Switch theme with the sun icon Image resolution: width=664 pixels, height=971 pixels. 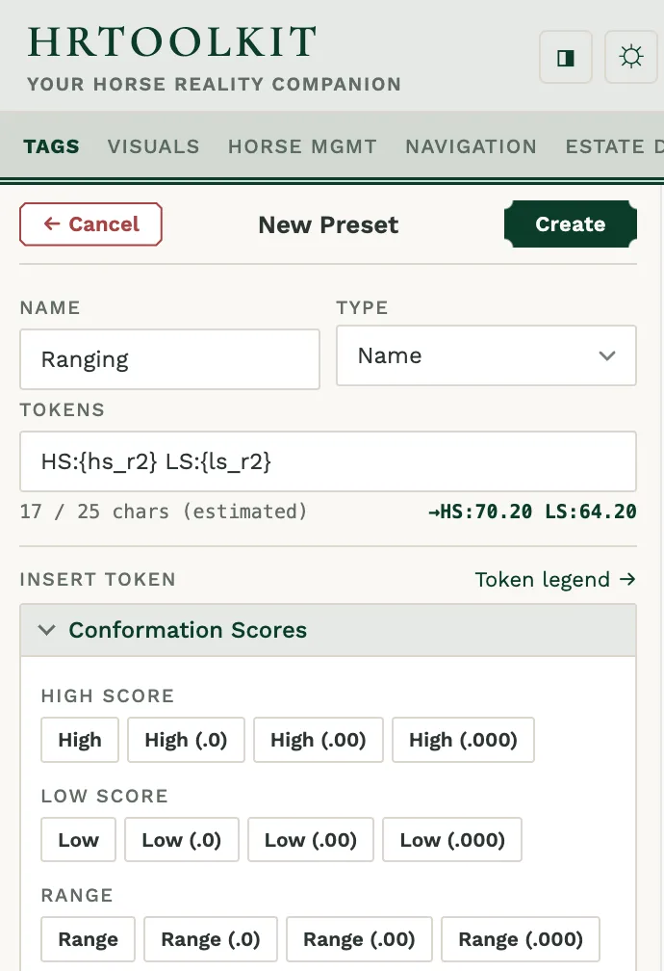coord(630,57)
